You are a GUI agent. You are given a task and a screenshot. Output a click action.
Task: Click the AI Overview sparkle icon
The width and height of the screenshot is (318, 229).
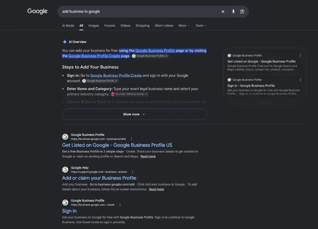tap(65, 42)
